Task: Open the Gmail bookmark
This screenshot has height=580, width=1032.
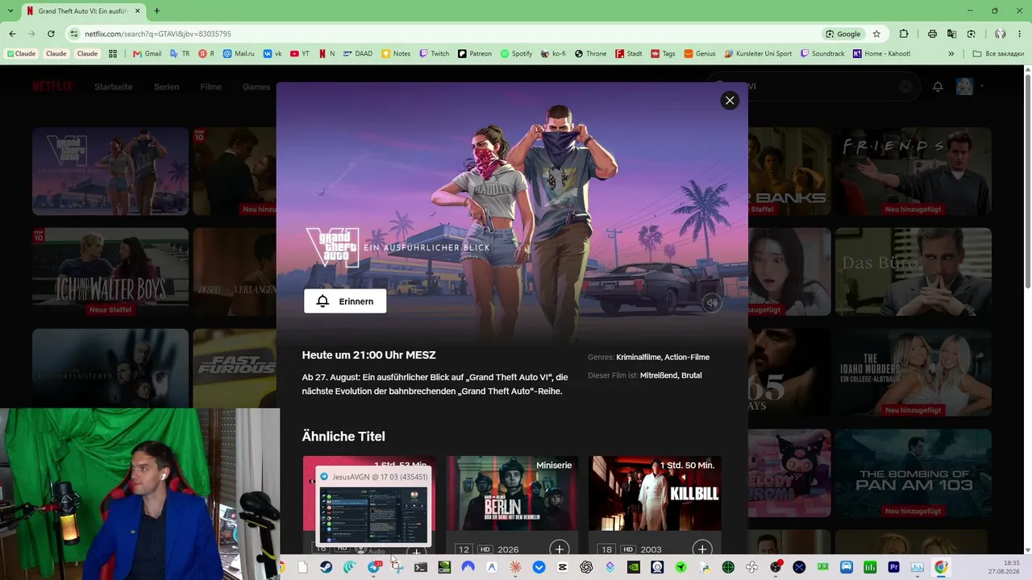Action: pyautogui.click(x=148, y=53)
